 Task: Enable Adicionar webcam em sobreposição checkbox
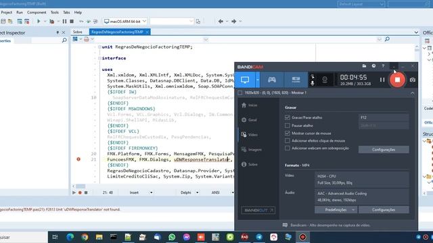click(287, 148)
